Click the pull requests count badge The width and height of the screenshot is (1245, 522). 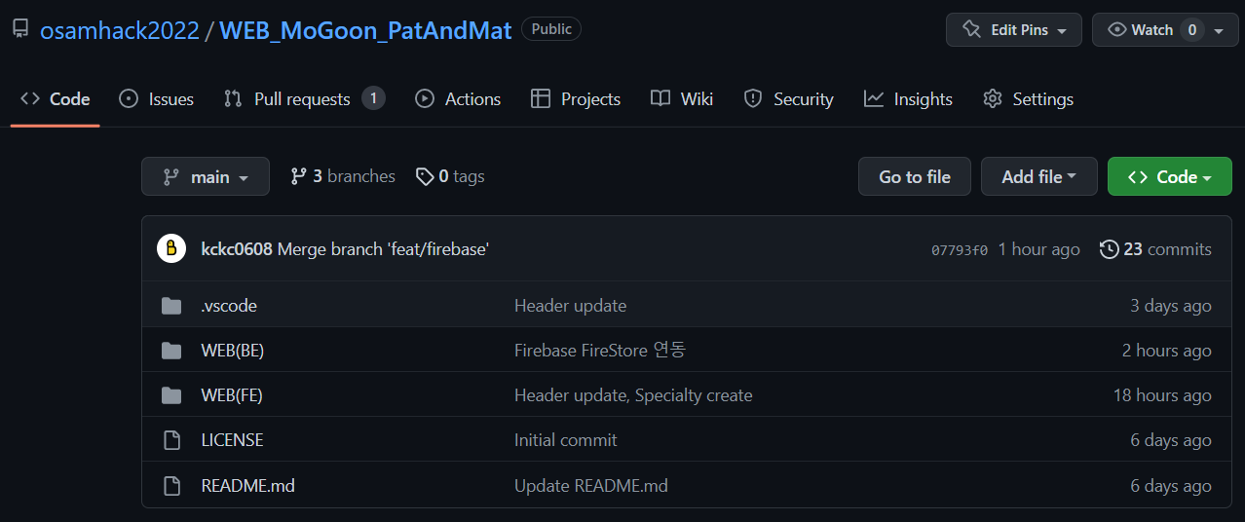pos(373,98)
